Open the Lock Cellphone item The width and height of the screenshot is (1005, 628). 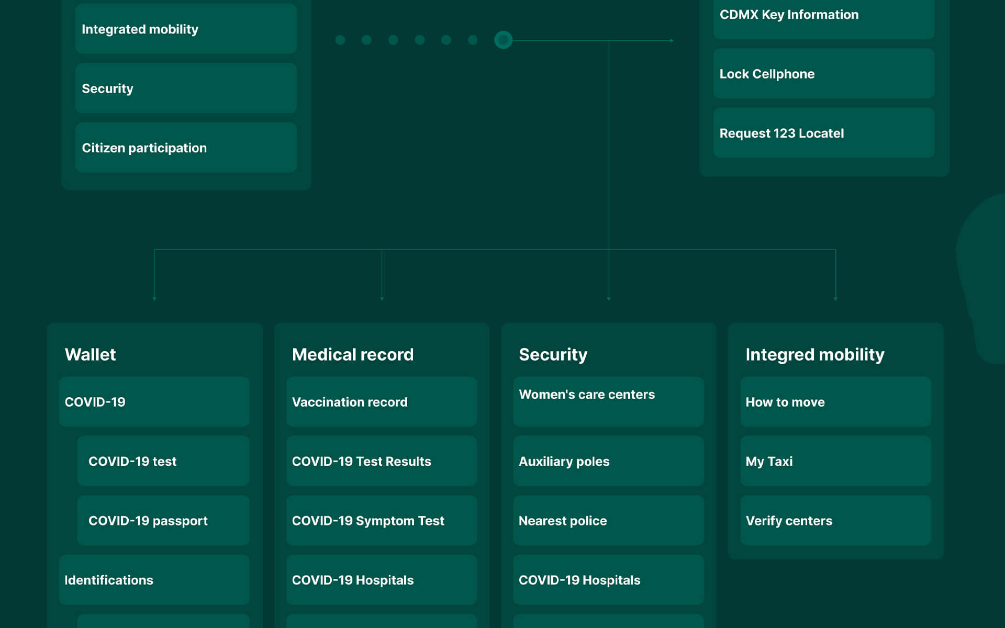tap(823, 74)
